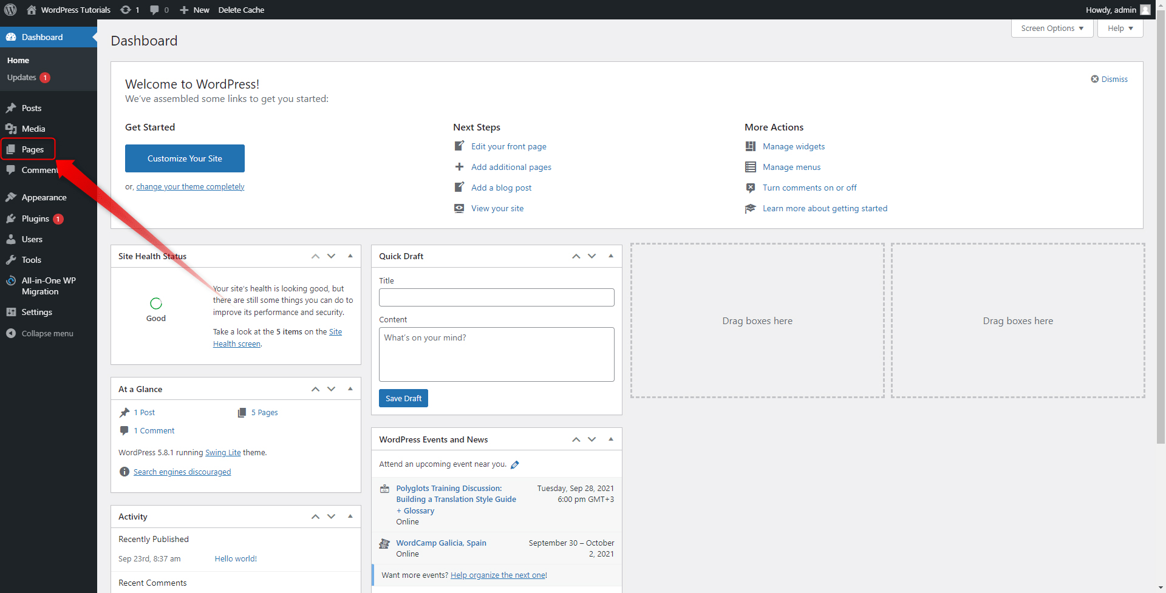This screenshot has width=1166, height=593.
Task: Move Site Health Status panel down
Action: pos(332,256)
